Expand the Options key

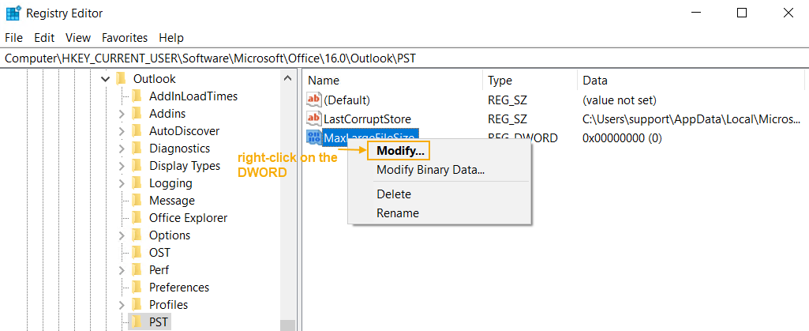122,235
